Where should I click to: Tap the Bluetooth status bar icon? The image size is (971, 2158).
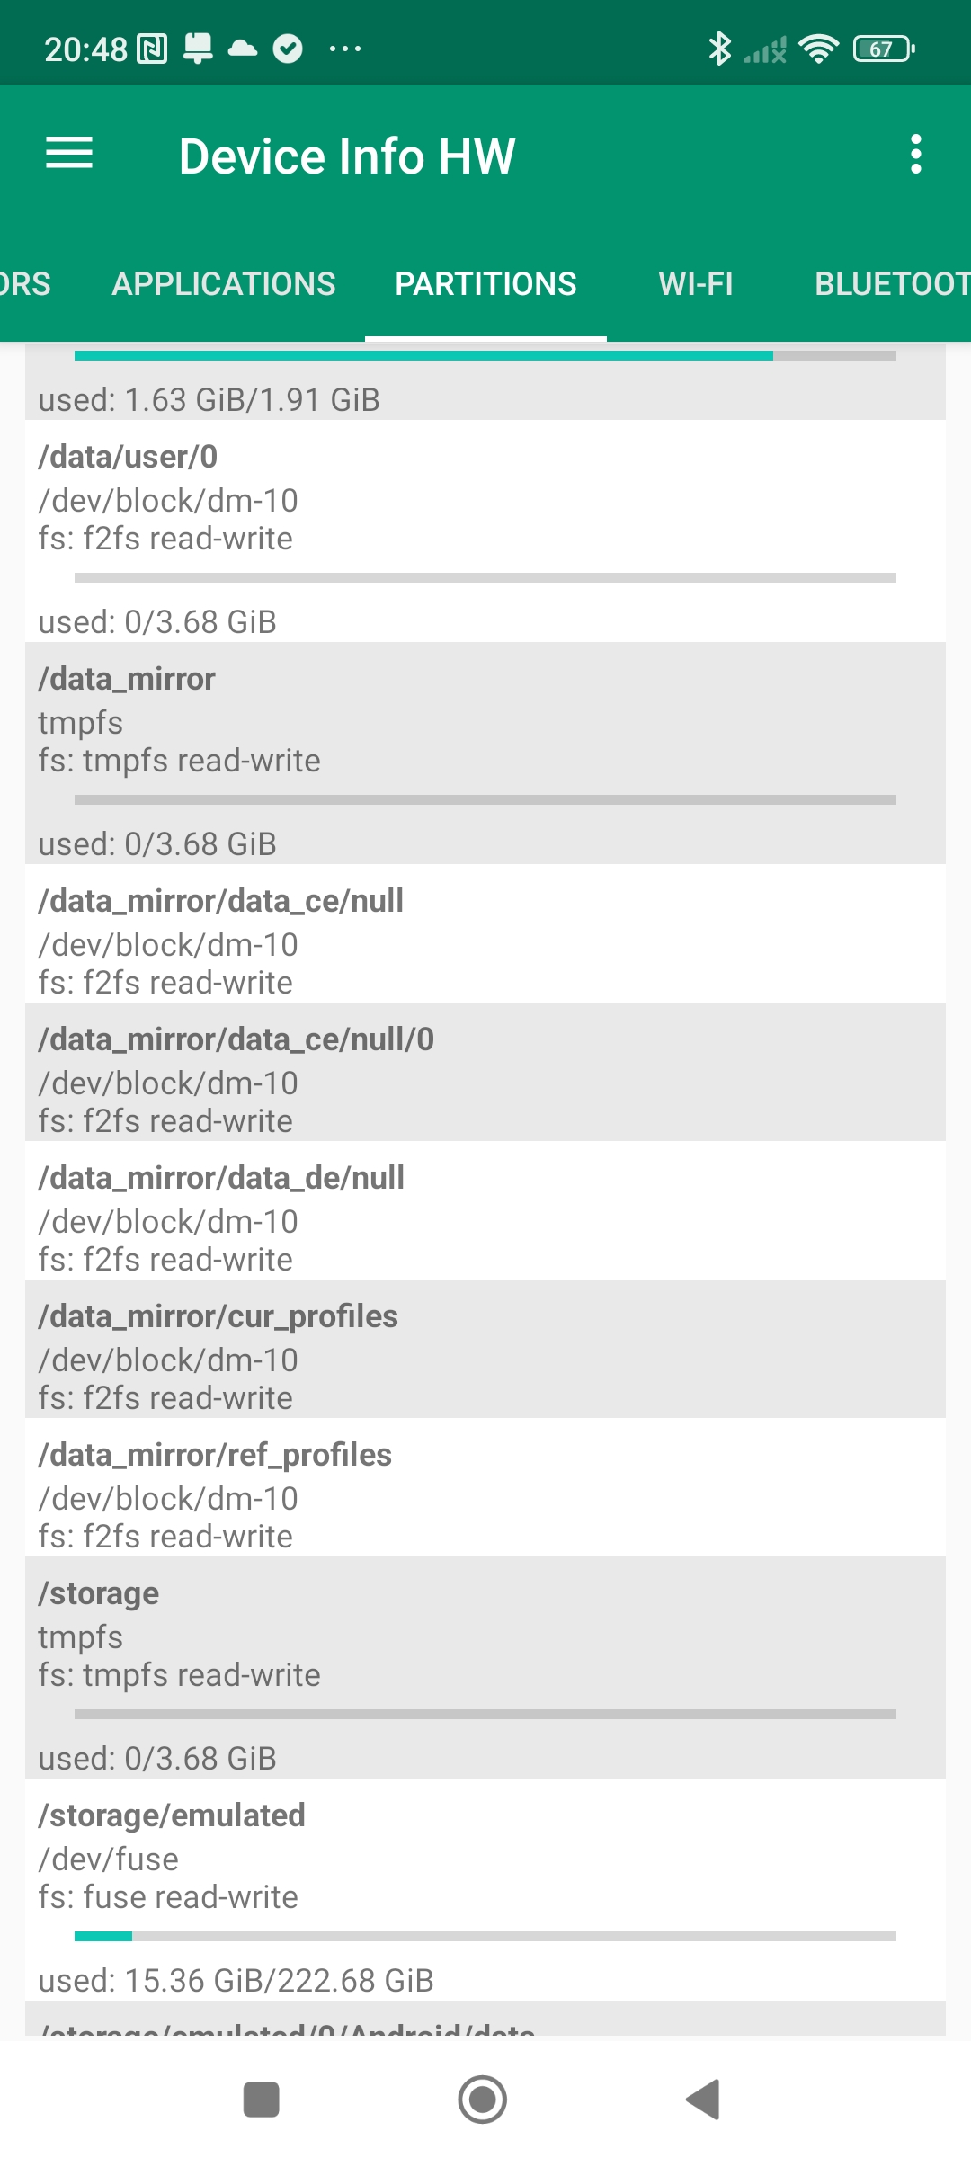click(x=719, y=49)
